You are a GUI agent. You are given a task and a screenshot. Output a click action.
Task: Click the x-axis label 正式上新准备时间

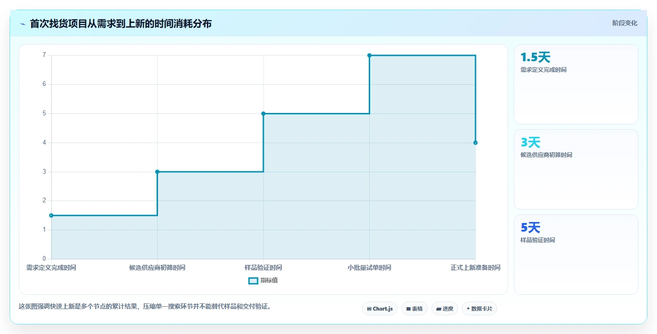coord(476,267)
